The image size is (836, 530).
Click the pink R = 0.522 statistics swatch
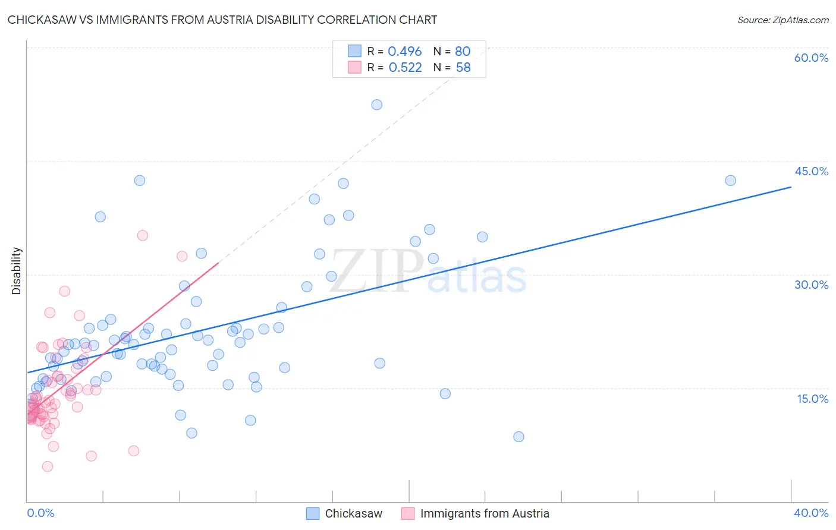[355, 67]
